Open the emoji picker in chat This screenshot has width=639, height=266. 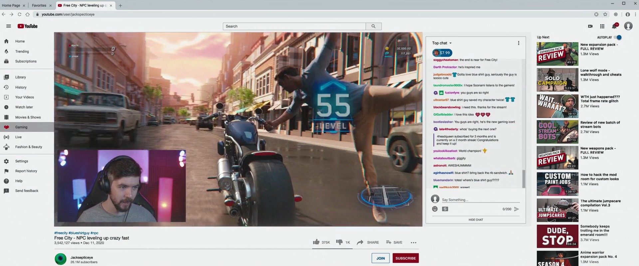point(435,209)
